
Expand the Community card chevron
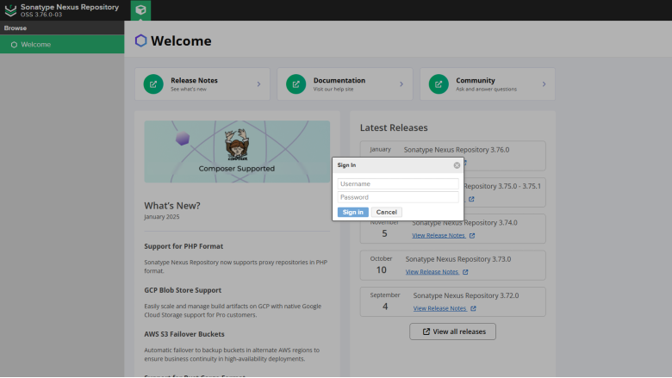[544, 84]
